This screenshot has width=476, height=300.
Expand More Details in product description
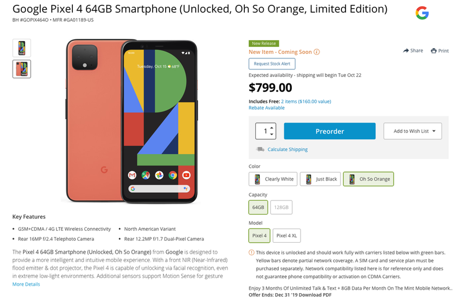[x=26, y=284]
